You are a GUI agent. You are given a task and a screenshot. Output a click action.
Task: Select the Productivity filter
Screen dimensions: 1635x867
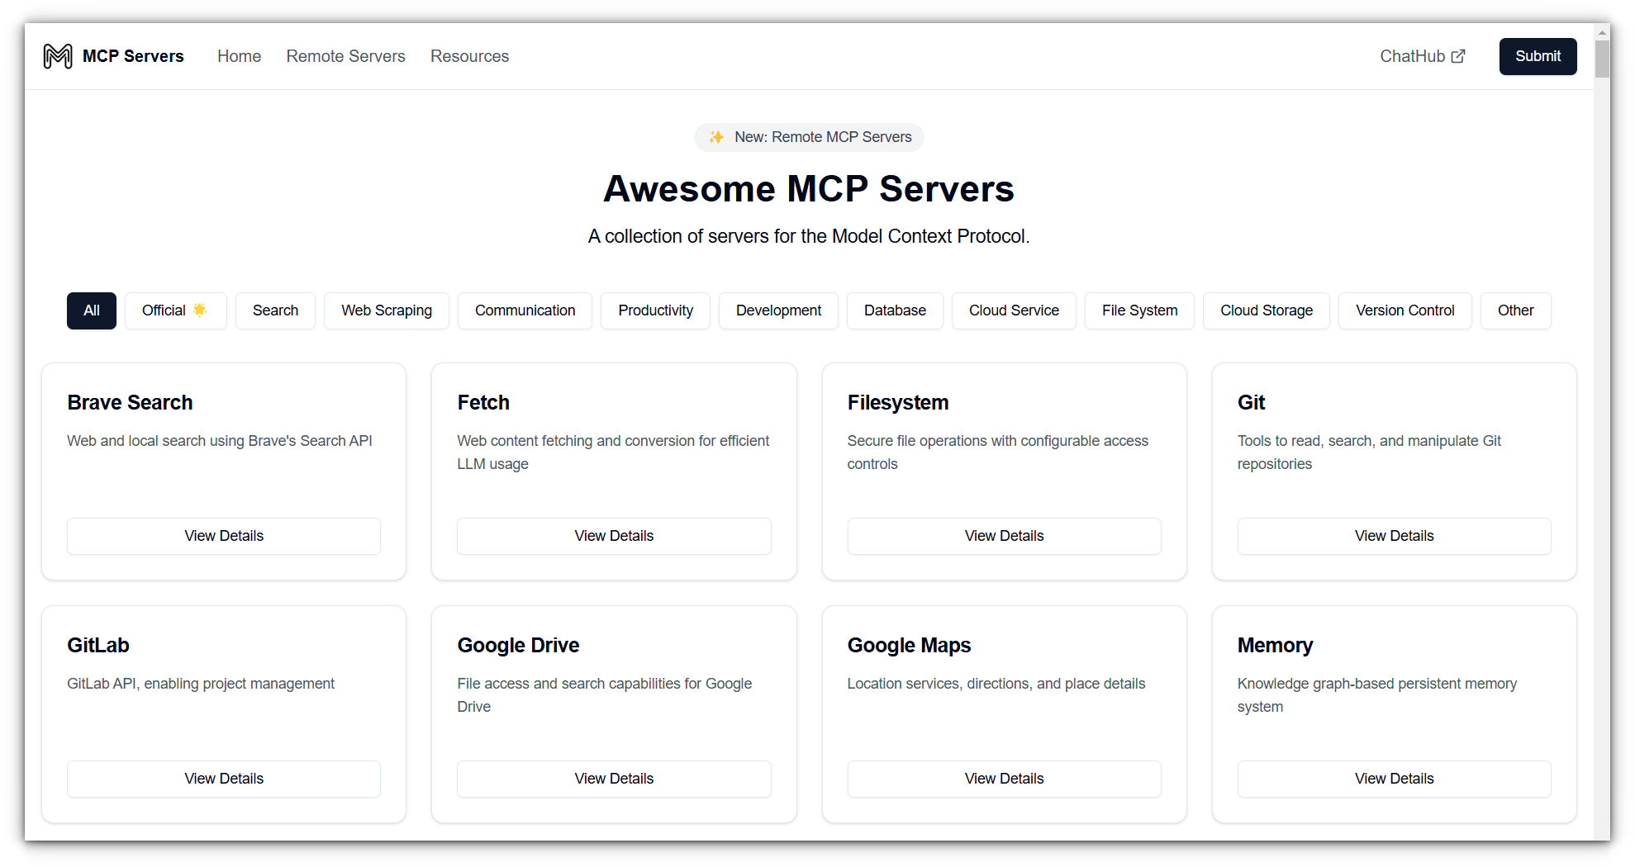tap(655, 310)
